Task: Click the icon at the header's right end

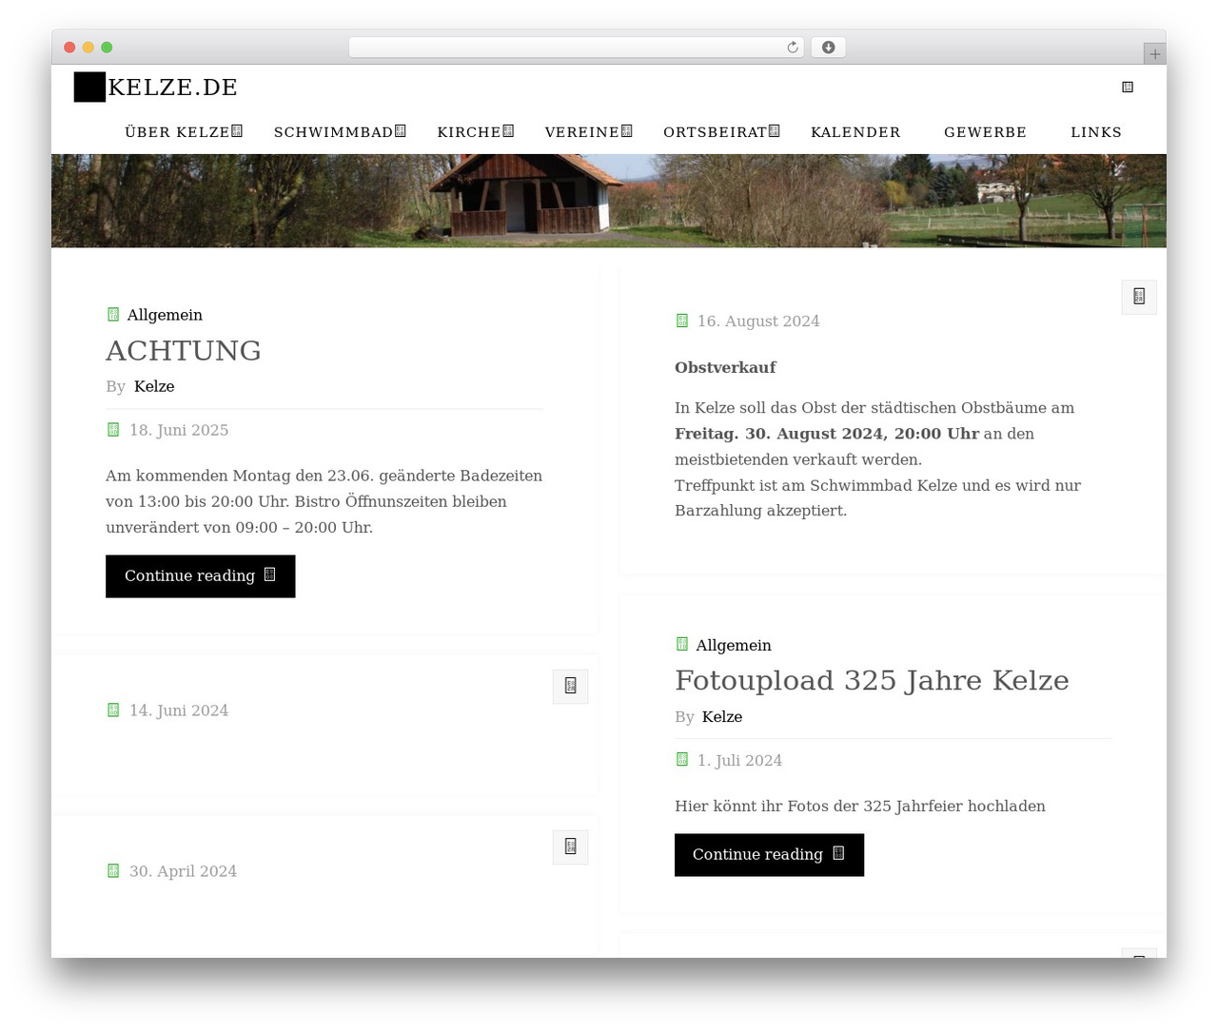Action: [1128, 88]
